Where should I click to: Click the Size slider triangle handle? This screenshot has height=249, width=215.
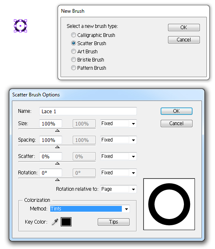(x=57, y=130)
